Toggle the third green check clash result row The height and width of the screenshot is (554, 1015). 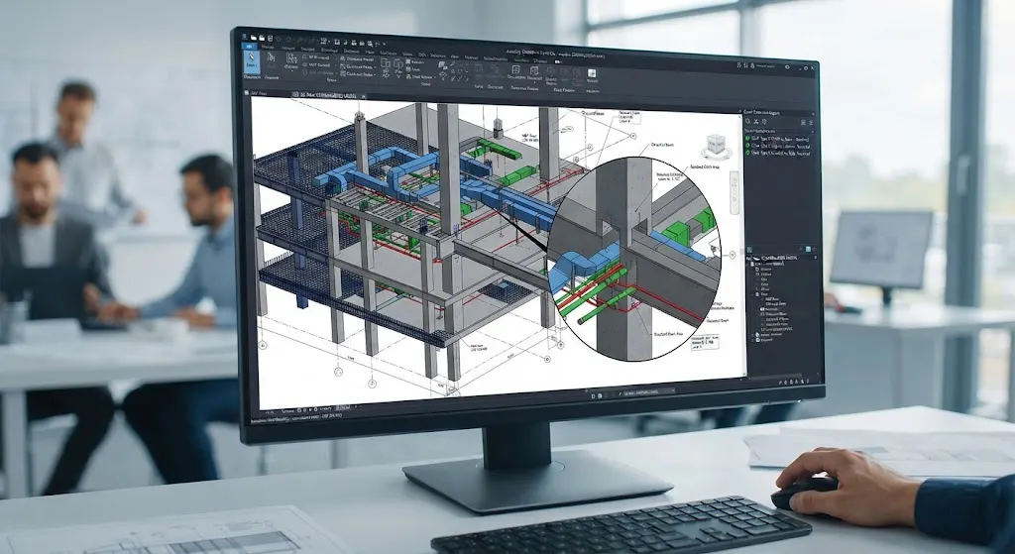[778, 154]
